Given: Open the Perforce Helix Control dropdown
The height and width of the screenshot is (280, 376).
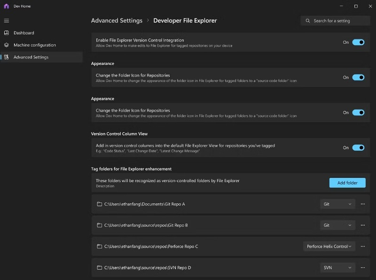Looking at the screenshot, I should point(329,247).
